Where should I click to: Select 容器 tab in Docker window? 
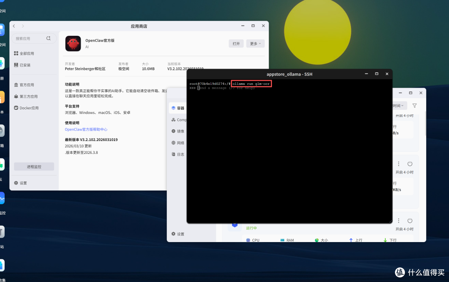pos(178,108)
